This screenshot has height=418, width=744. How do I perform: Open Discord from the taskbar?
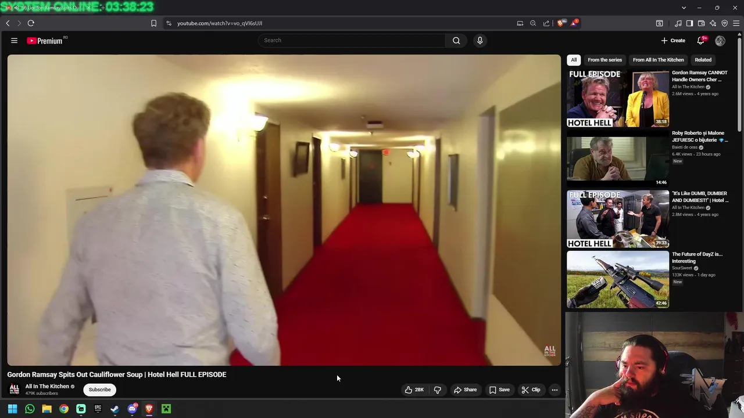(132, 409)
